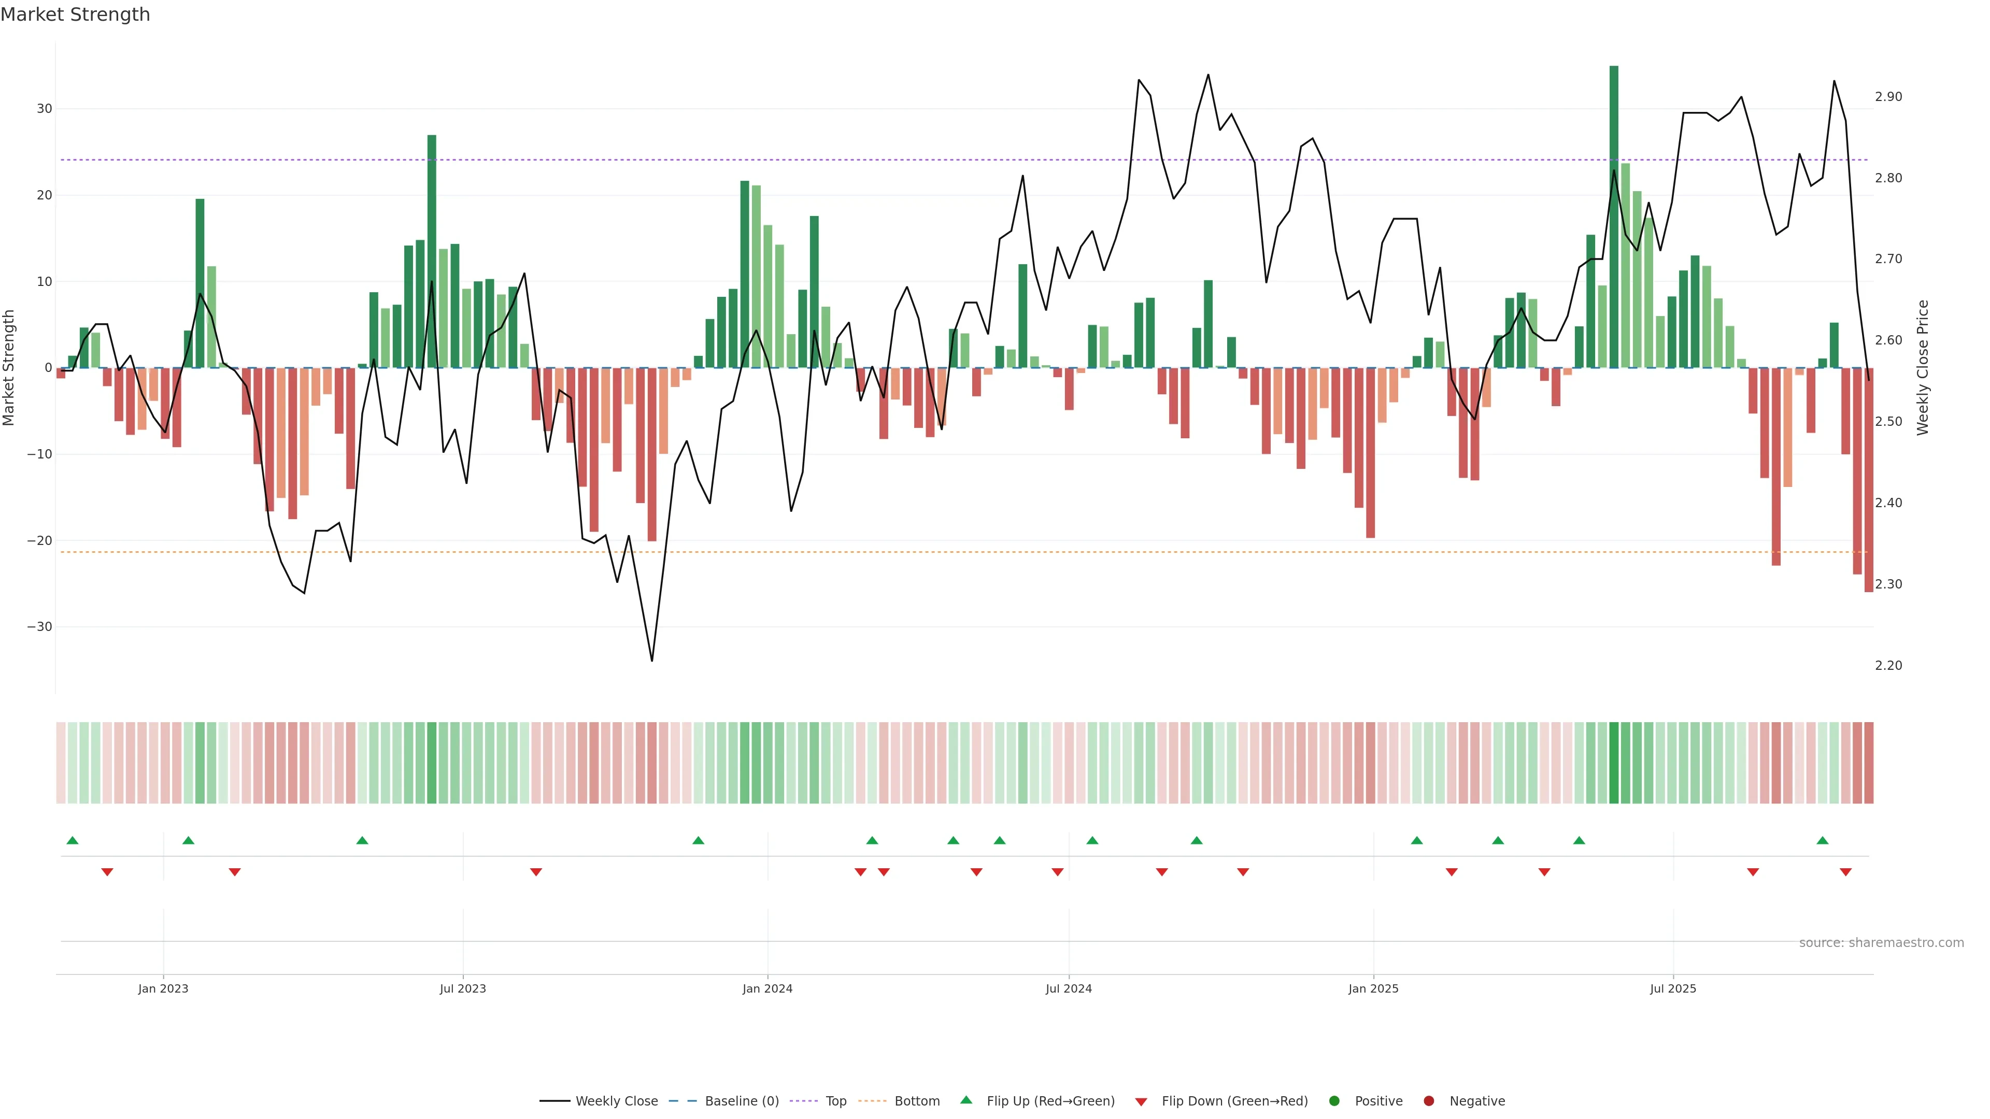The width and height of the screenshot is (1990, 1119).
Task: Click the Flip Up green triangle legend icon
Action: (965, 1100)
